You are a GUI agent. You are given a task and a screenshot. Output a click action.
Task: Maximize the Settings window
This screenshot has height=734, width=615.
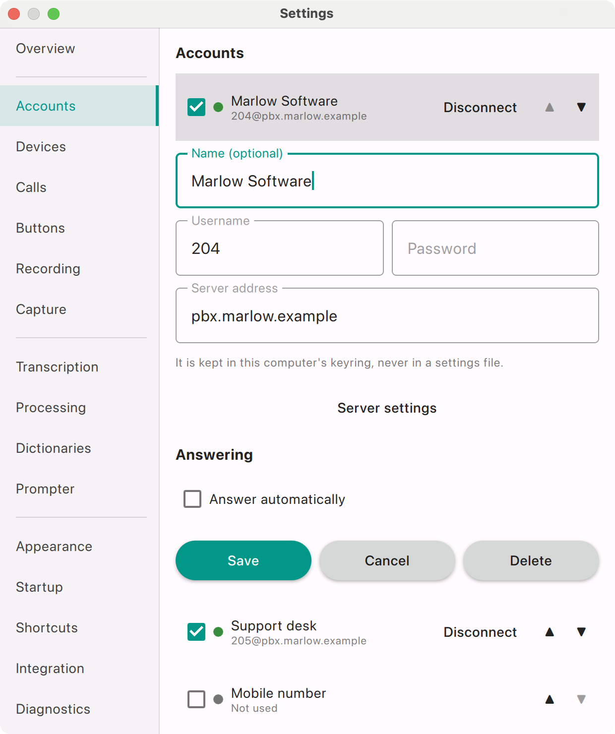click(x=54, y=14)
